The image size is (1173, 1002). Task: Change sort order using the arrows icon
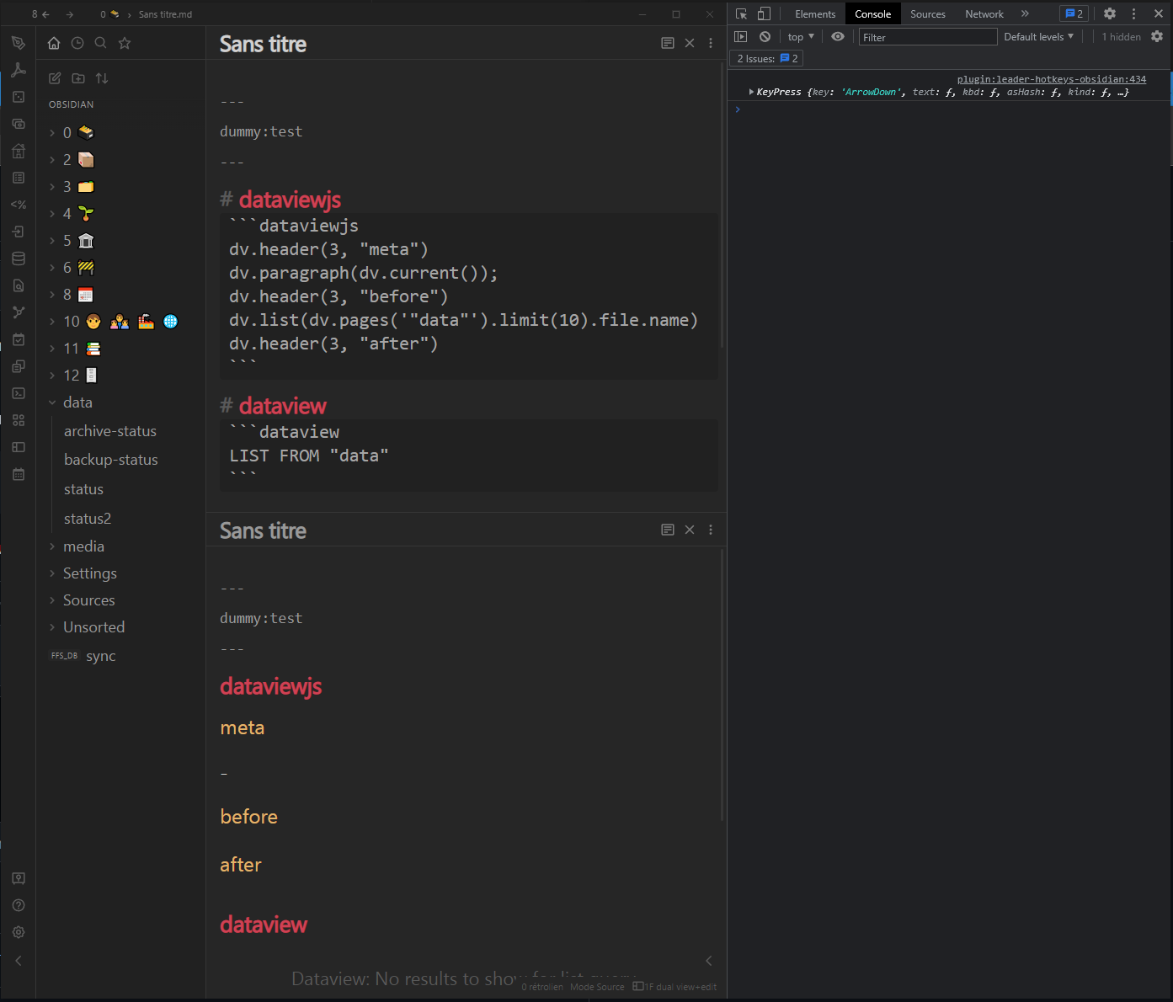tap(102, 77)
